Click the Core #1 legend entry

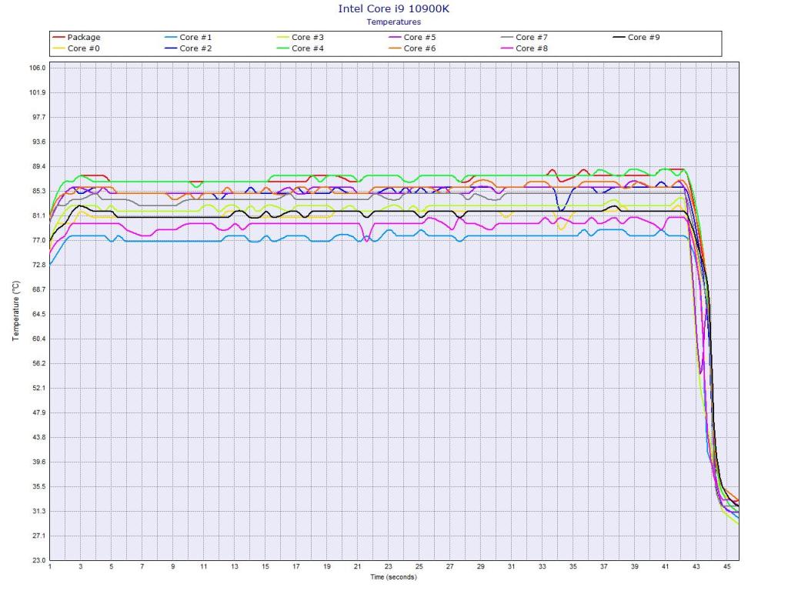tap(195, 37)
